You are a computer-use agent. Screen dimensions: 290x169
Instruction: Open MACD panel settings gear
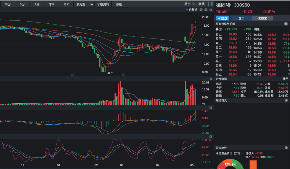click(x=211, y=108)
